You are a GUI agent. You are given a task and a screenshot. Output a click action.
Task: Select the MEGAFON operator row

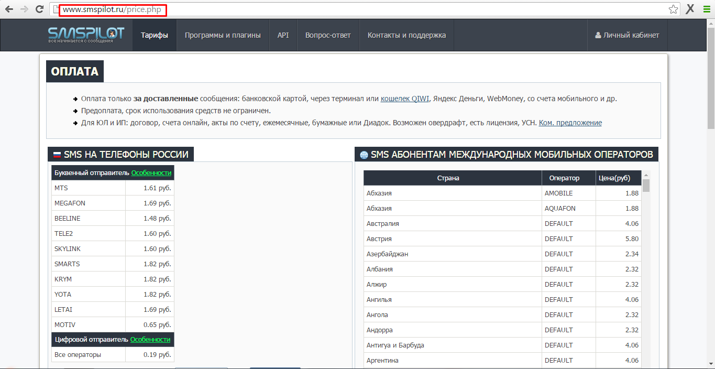(113, 203)
